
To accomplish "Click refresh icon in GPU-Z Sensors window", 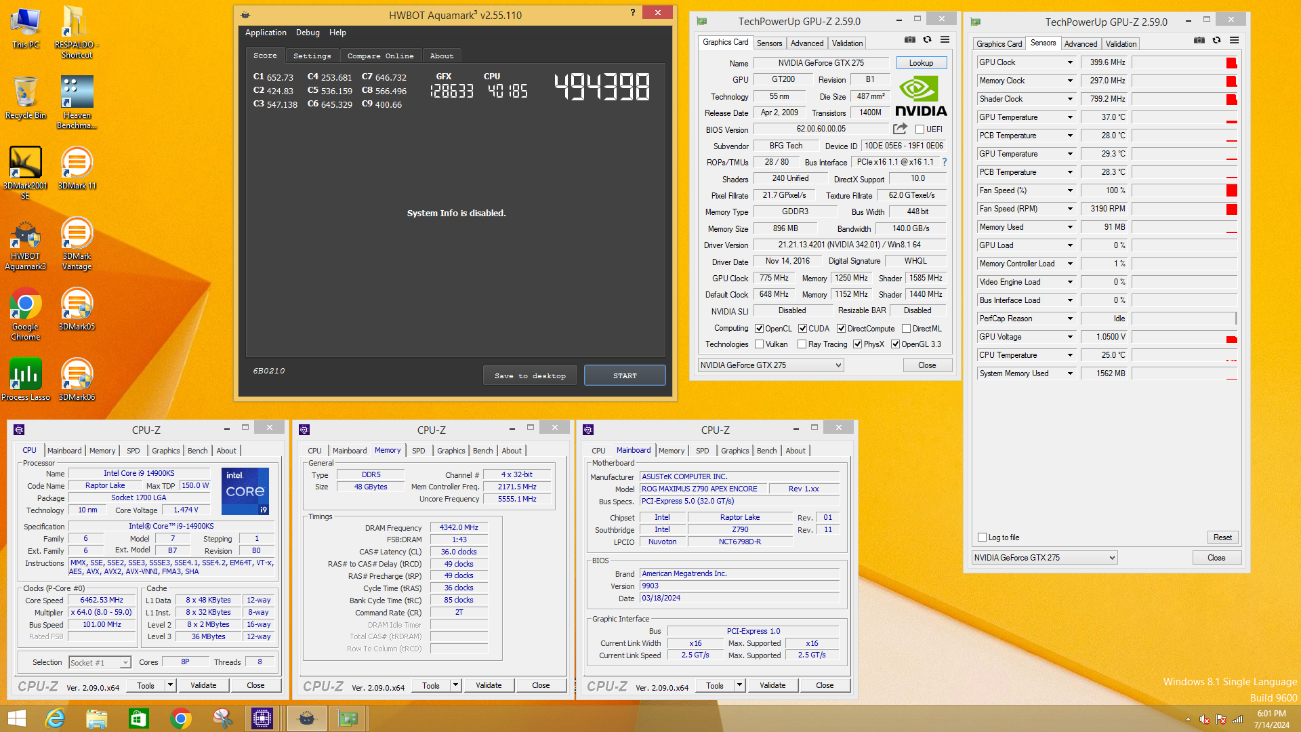I will click(x=1216, y=41).
